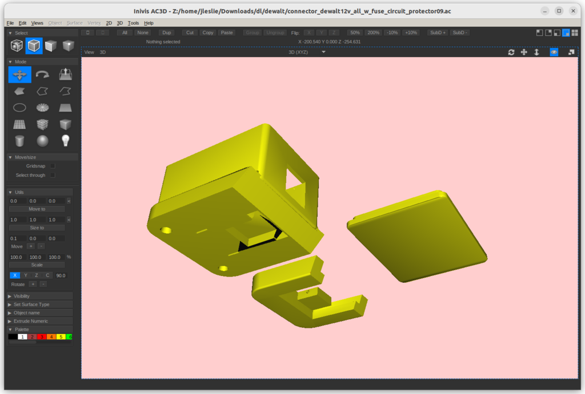Switch to the four-view grid layout icon

point(575,33)
